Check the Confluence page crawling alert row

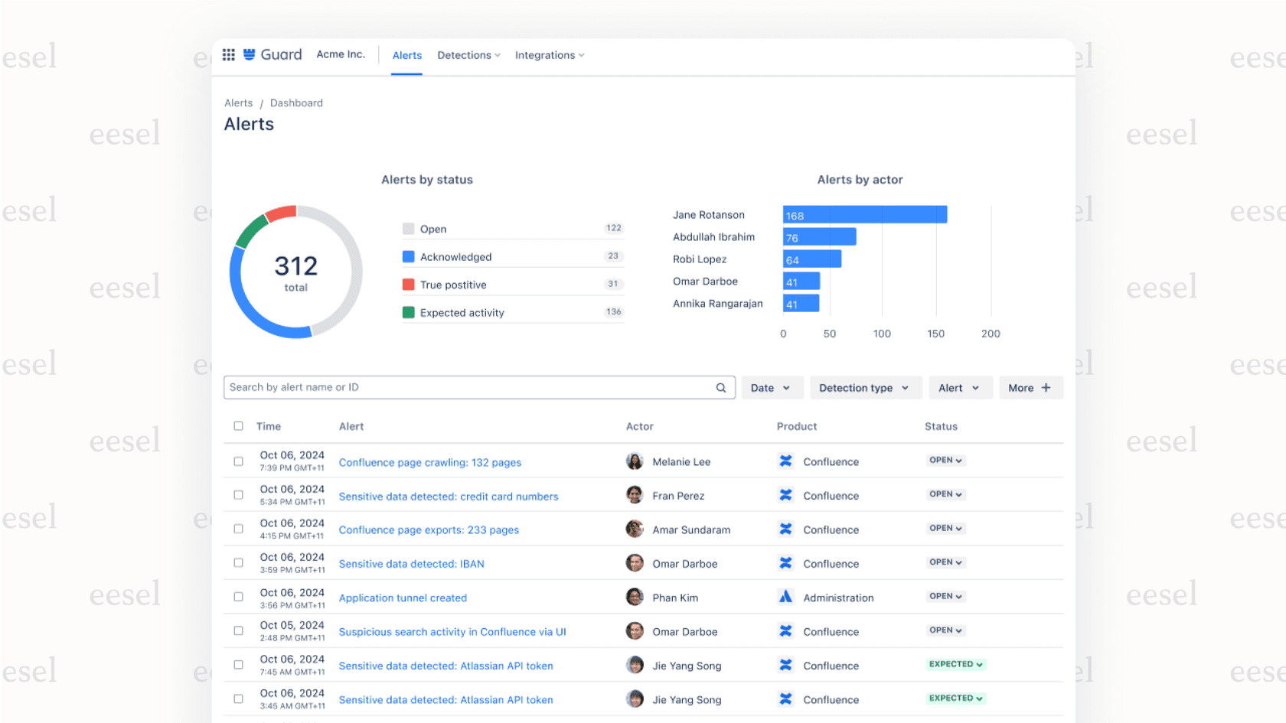point(238,461)
